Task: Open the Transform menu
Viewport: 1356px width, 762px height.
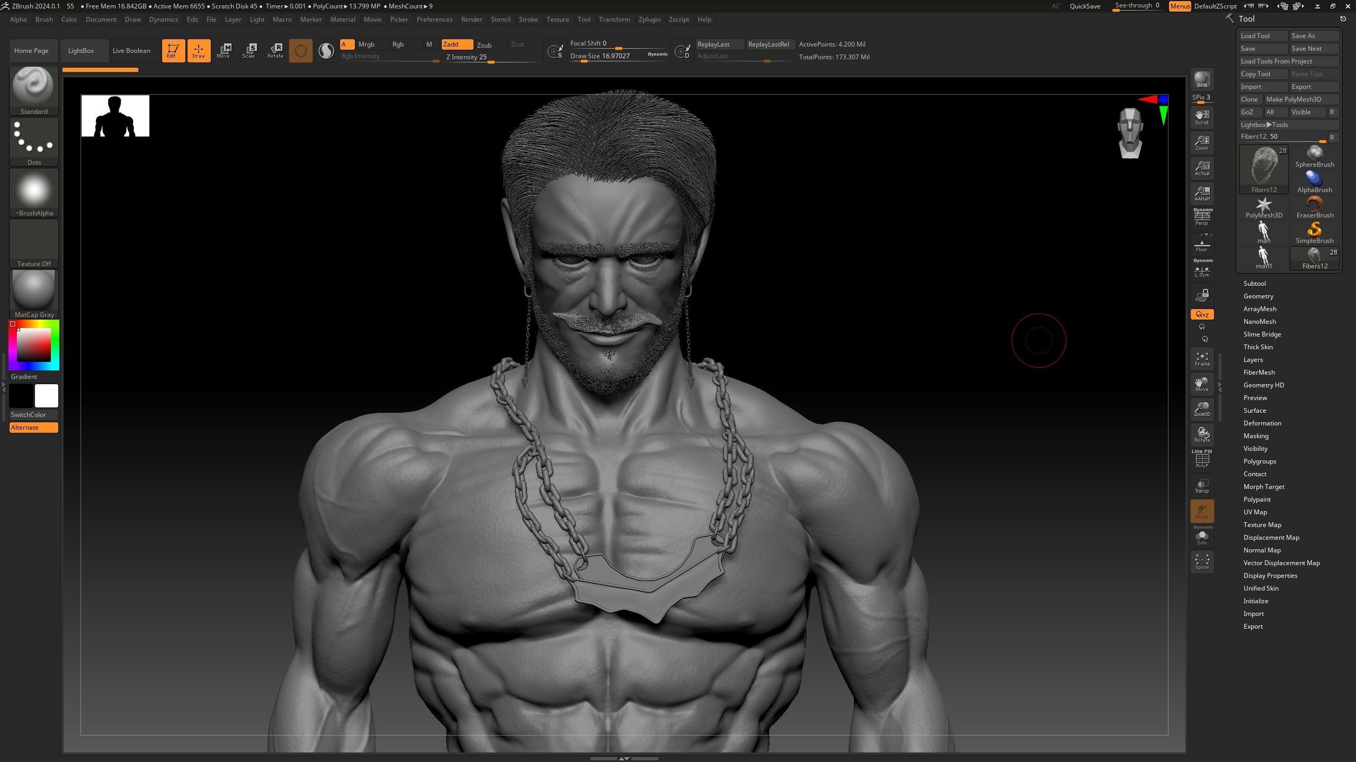Action: [614, 20]
